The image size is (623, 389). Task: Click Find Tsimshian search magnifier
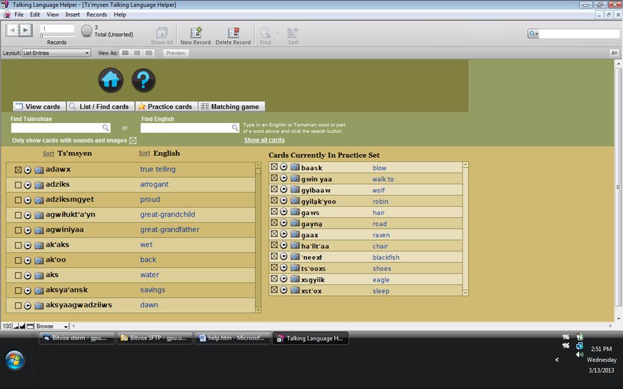(106, 128)
